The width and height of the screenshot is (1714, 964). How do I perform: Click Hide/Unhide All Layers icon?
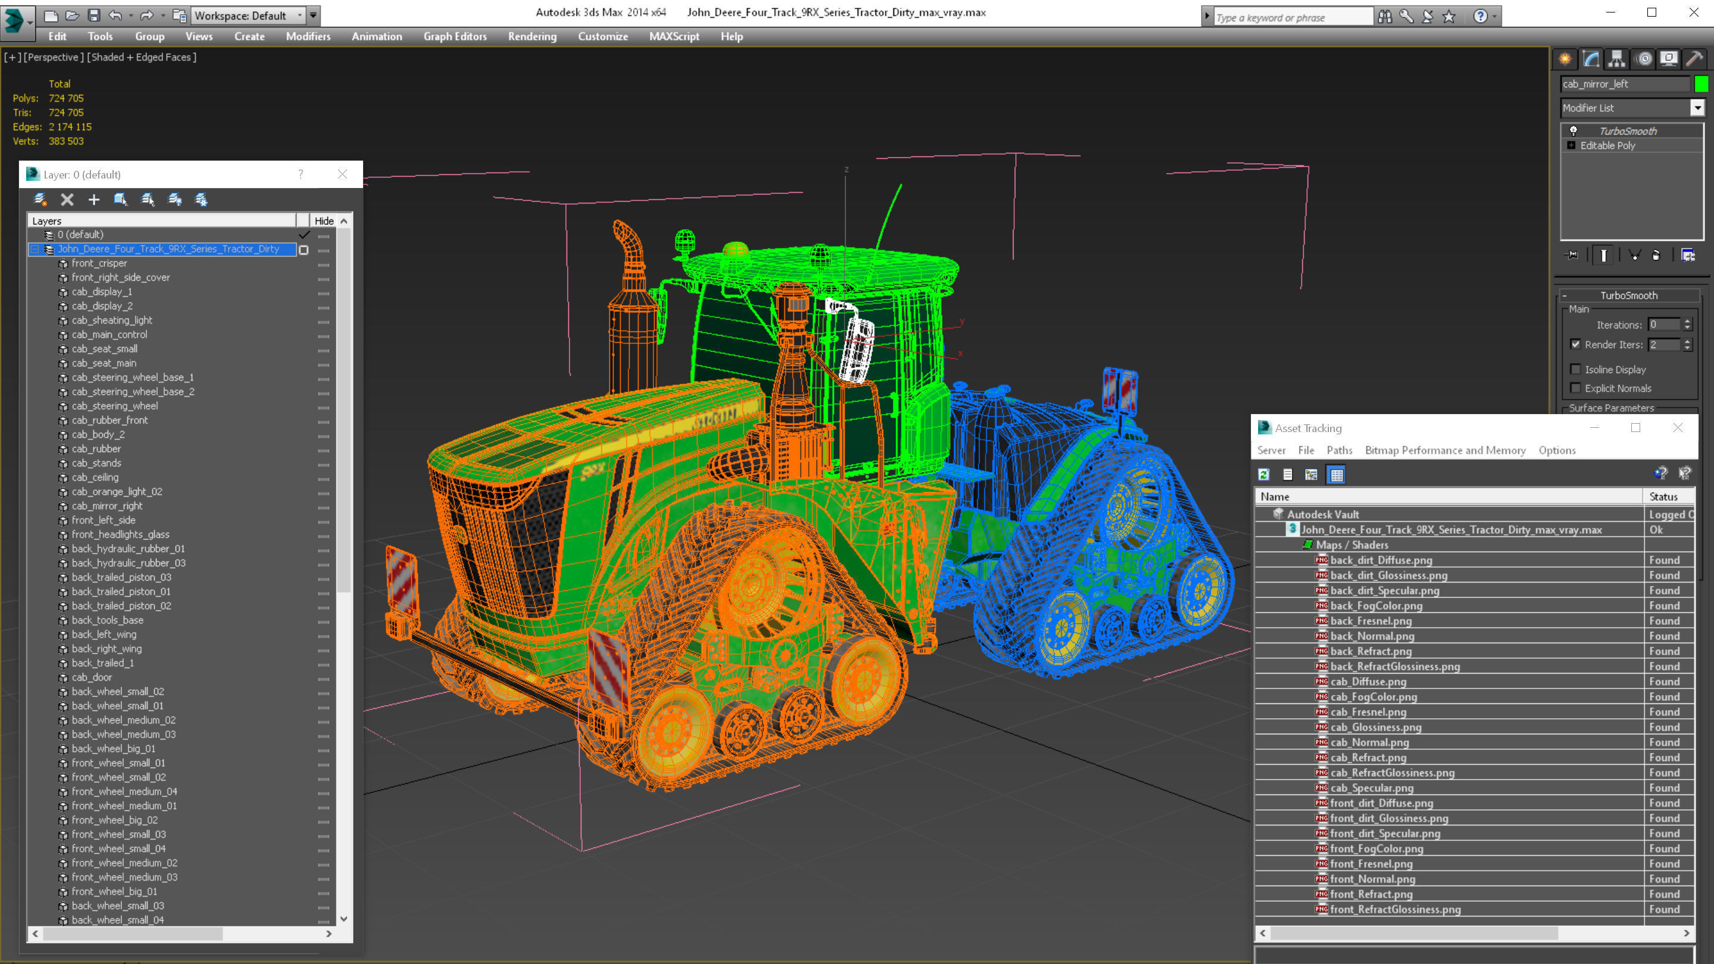[x=174, y=199]
